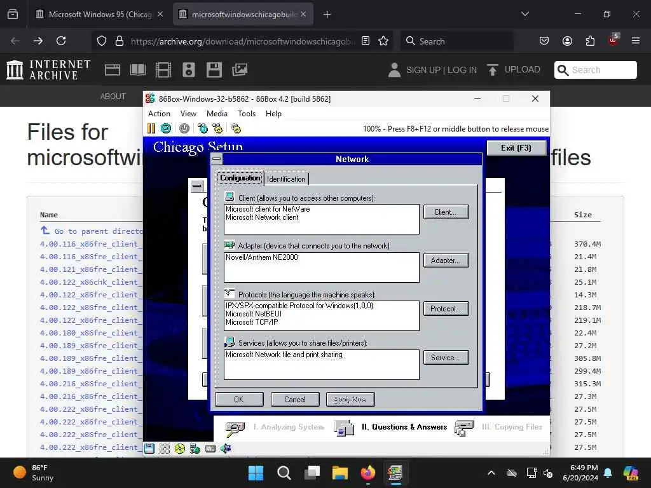
Task: Open a new Firefox tab
Action: [x=327, y=15]
